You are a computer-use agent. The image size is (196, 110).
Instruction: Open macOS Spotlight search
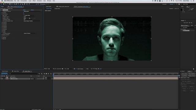[x=191, y=1]
